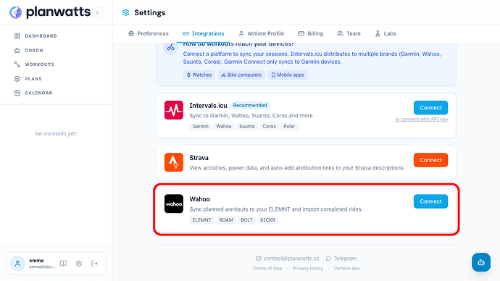500x281 pixels.
Task: Open the chatbot assistant floating button
Action: coord(481,262)
